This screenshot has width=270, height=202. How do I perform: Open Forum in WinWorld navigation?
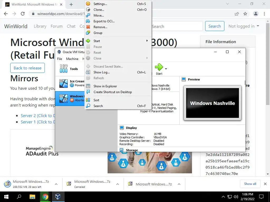(56, 26)
